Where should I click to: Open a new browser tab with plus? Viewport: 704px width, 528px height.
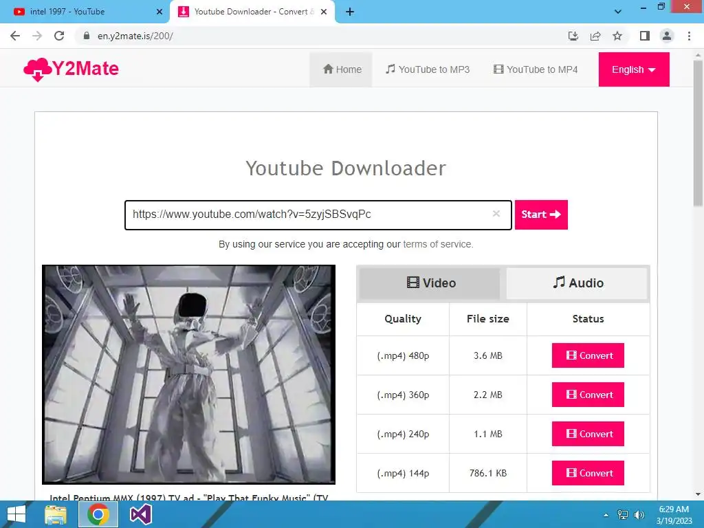[350, 12]
